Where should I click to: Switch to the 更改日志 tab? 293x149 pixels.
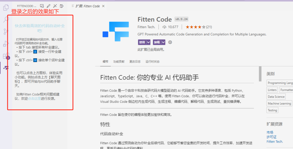coord(135,62)
